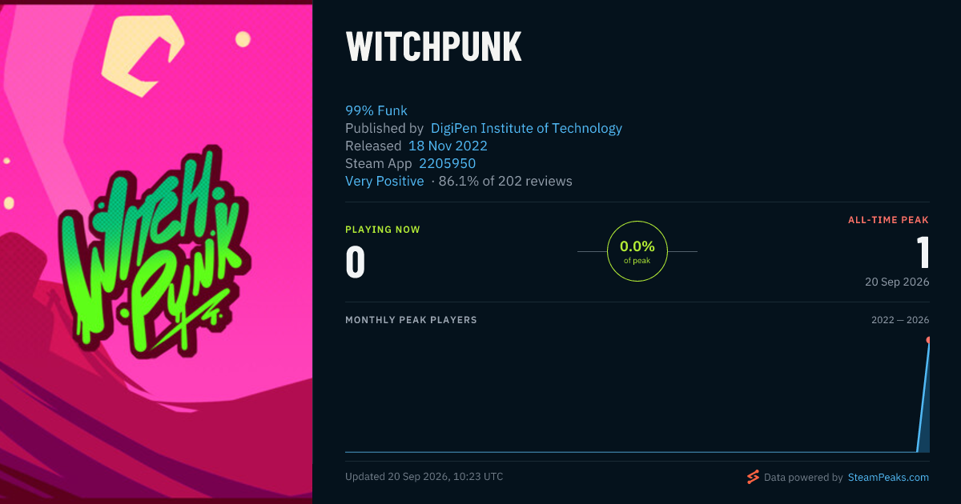Viewport: 961px width, 504px height.
Task: Open the SteamPeaks.com link
Action: pos(887,477)
